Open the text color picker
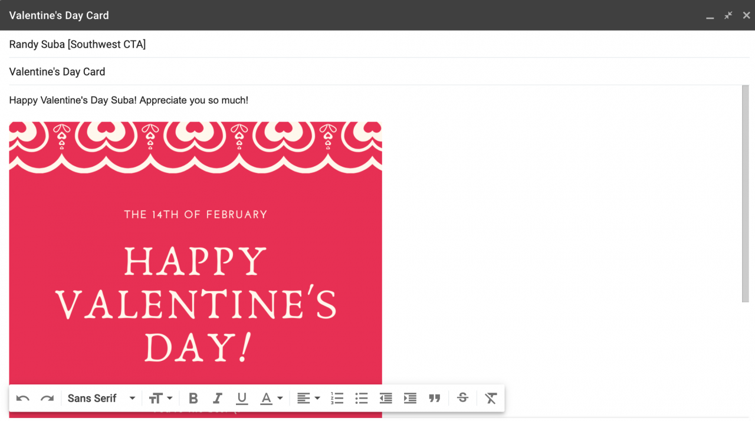Screen dimensions: 755x421 pos(271,399)
